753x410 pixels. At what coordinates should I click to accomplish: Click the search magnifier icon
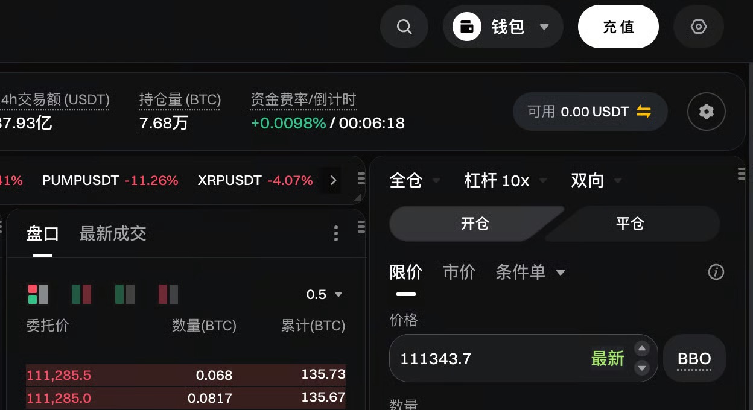(x=404, y=27)
